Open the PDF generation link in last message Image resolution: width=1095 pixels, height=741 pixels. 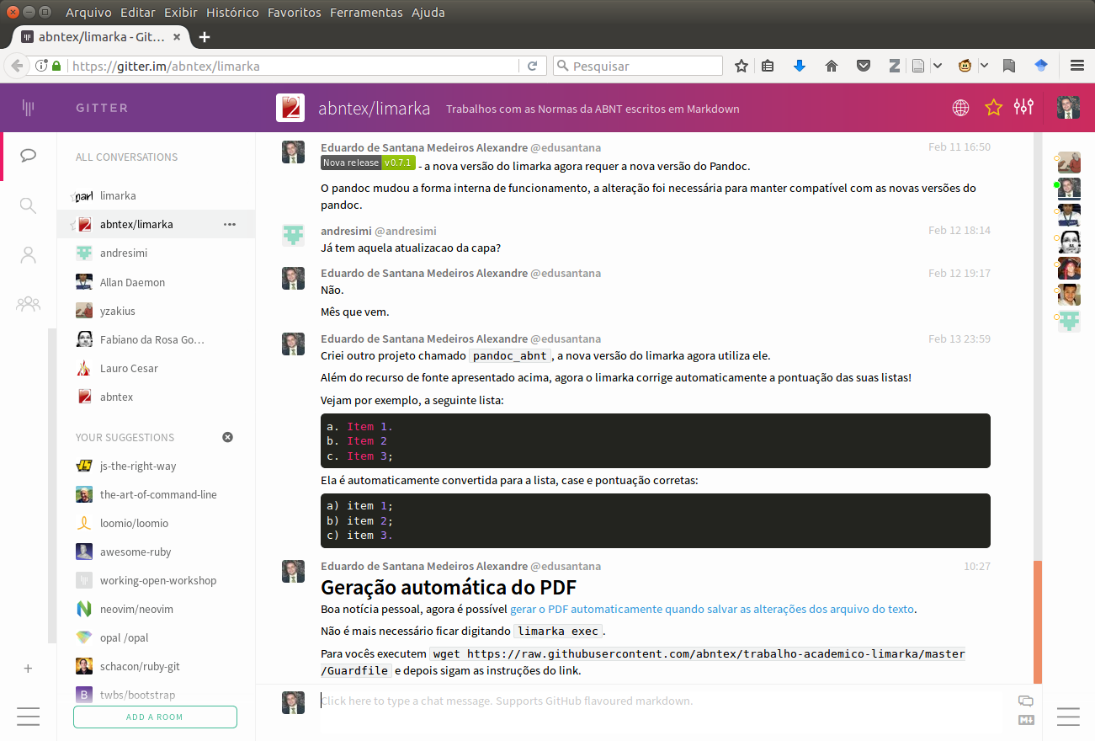tap(712, 609)
